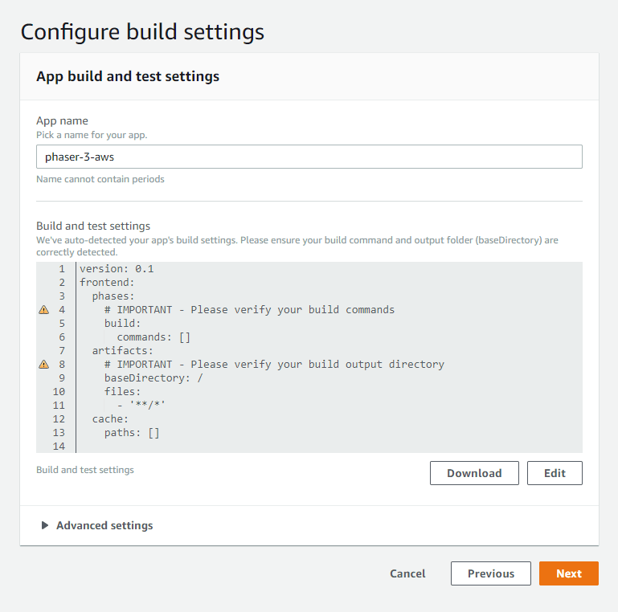Download the build settings file
This screenshot has width=618, height=612.
[x=474, y=473]
